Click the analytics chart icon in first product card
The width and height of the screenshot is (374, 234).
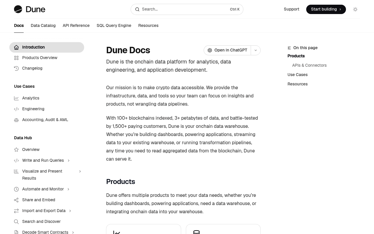pos(117,232)
